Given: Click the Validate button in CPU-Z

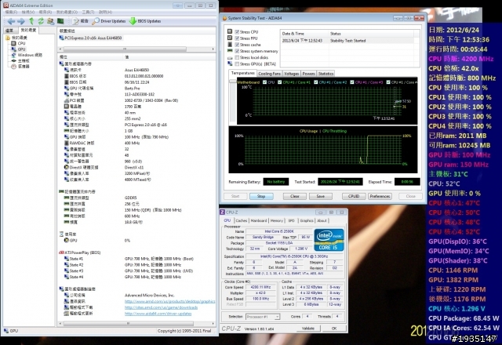Looking at the screenshot, I should pos(307,329).
